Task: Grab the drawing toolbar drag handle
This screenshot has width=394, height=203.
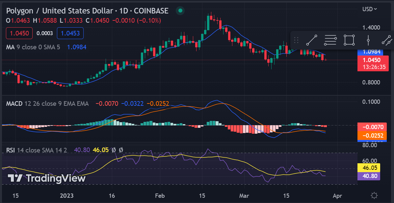Action: pyautogui.click(x=296, y=40)
